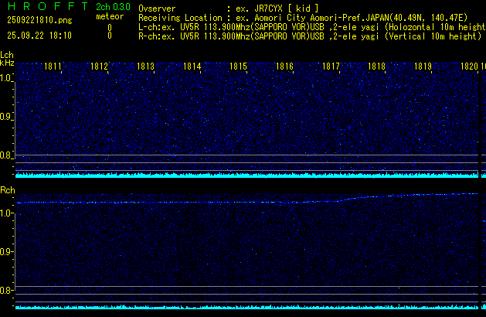Click the Rch 0.8 frequency label
The width and height of the screenshot is (486, 317).
6,291
